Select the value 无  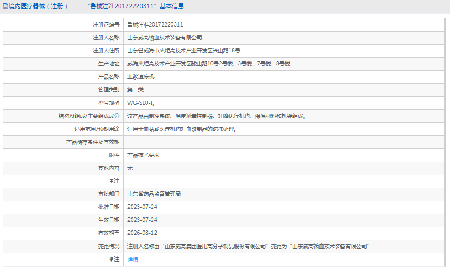coord(130,168)
